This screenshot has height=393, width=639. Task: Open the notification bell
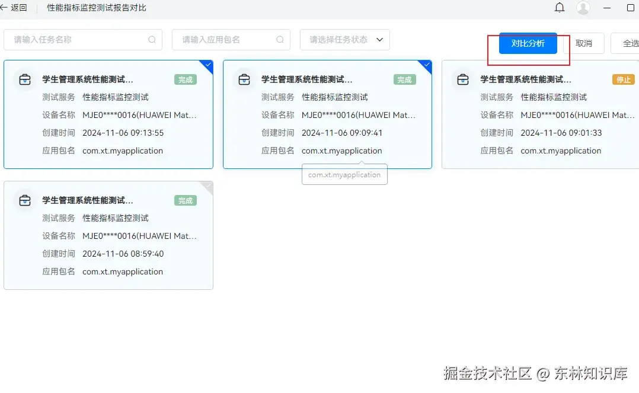(x=560, y=8)
